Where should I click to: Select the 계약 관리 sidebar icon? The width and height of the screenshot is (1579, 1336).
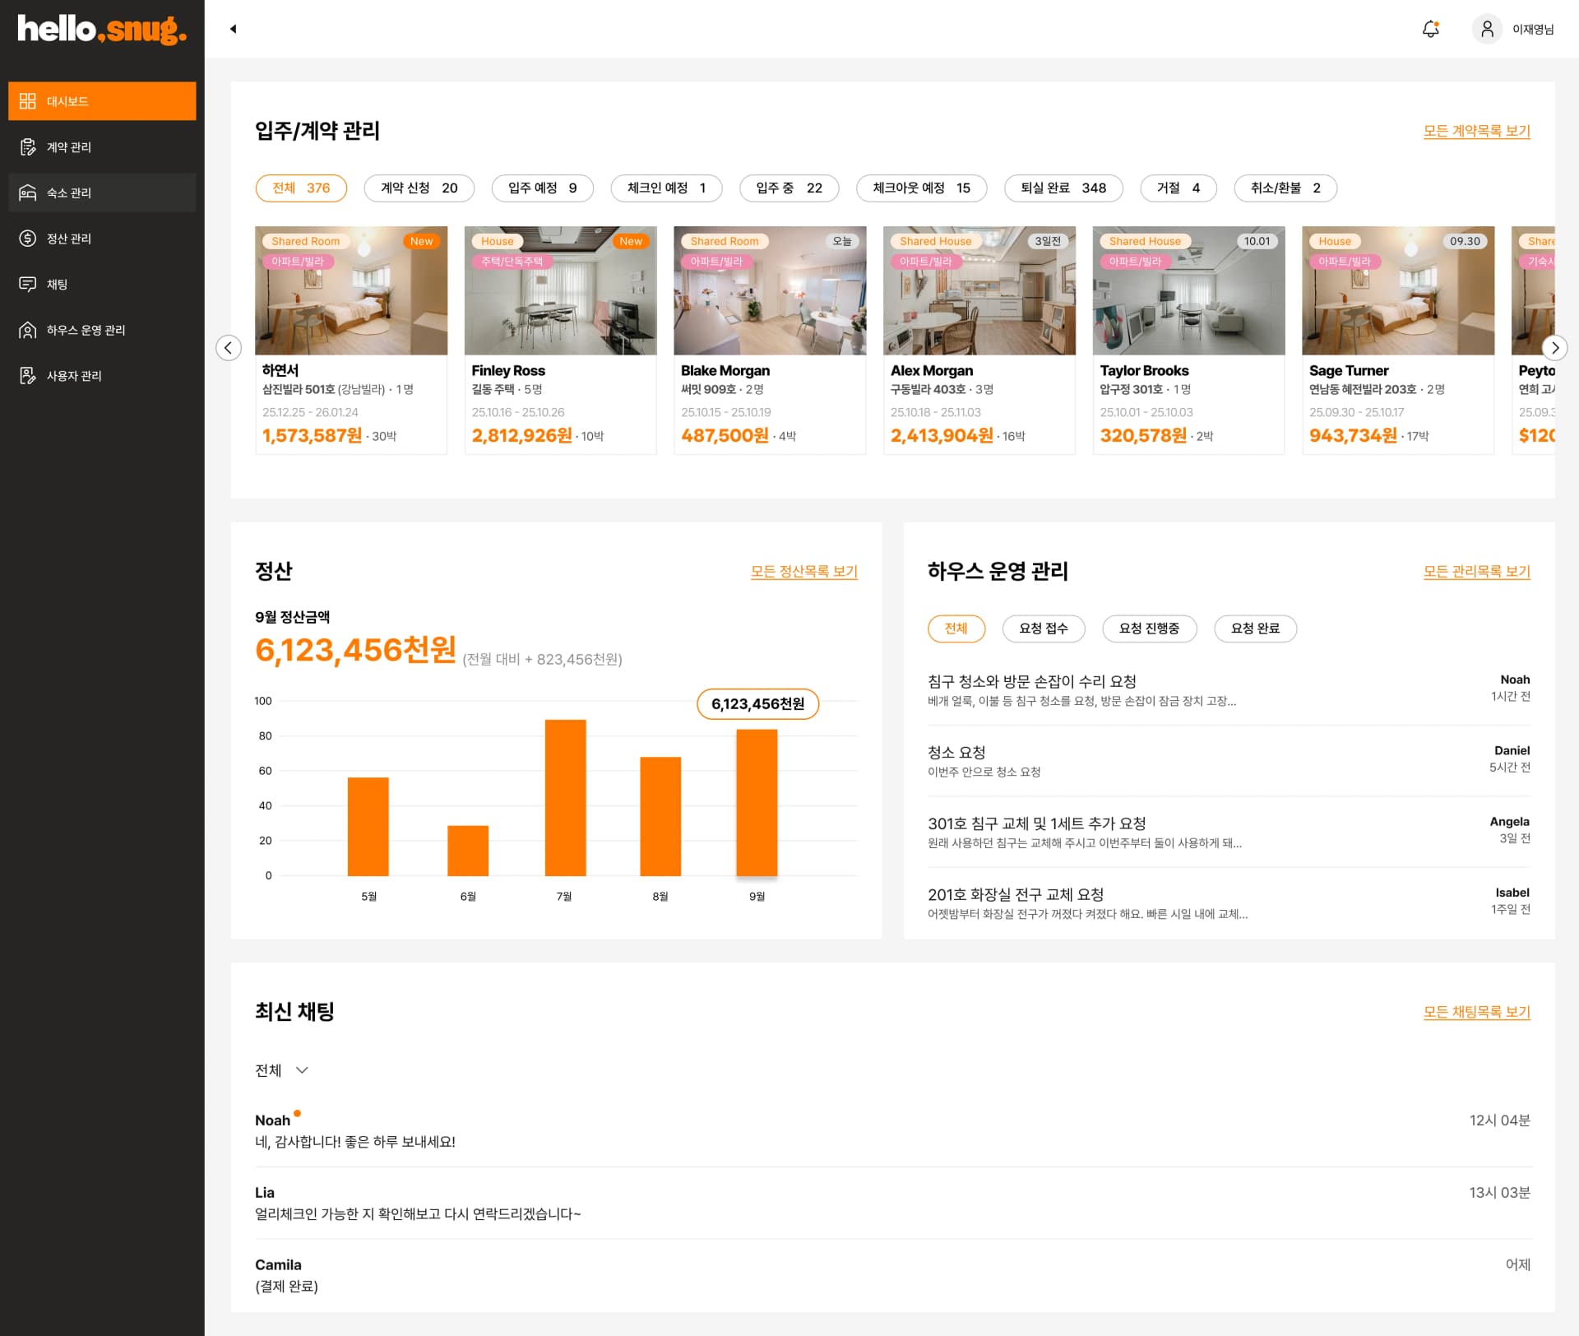coord(28,146)
